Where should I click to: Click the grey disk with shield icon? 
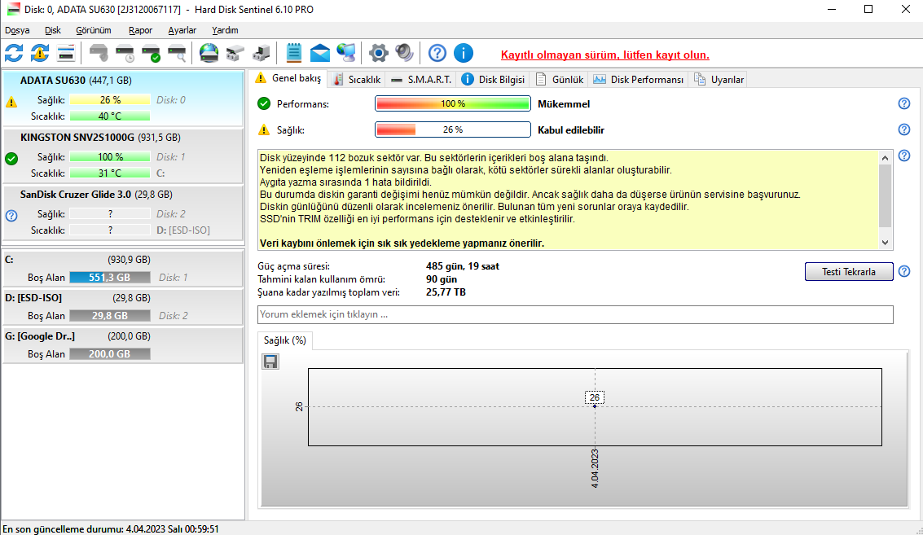(x=99, y=53)
